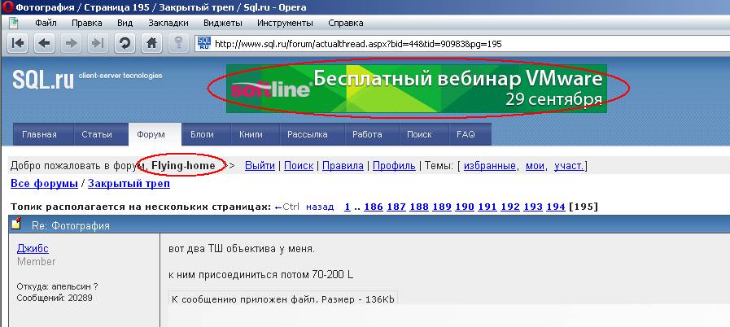Go back using the Back arrow
The height and width of the screenshot is (327, 730).
tap(45, 43)
